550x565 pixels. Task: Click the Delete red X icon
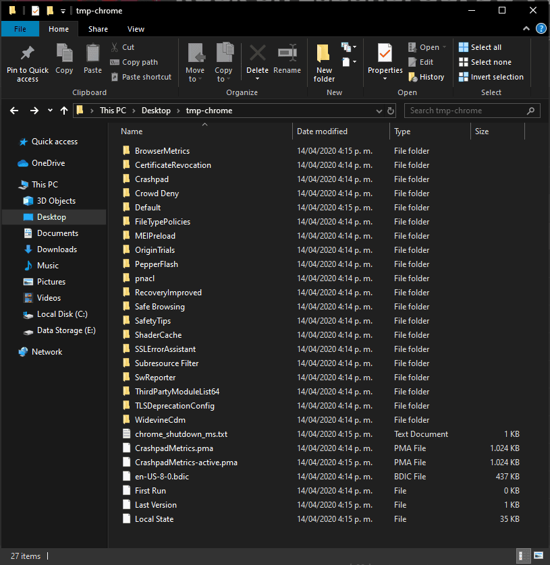257,54
